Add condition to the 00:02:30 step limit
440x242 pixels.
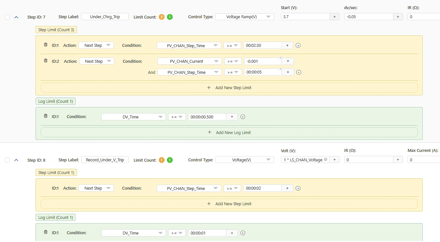298,46
